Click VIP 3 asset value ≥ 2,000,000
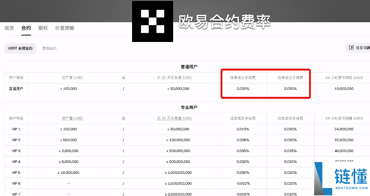The height and width of the screenshot is (196, 370). (69, 151)
